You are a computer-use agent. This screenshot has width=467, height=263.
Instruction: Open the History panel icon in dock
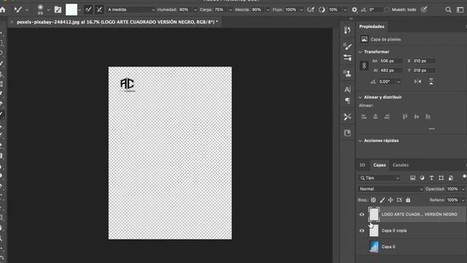tap(347, 30)
